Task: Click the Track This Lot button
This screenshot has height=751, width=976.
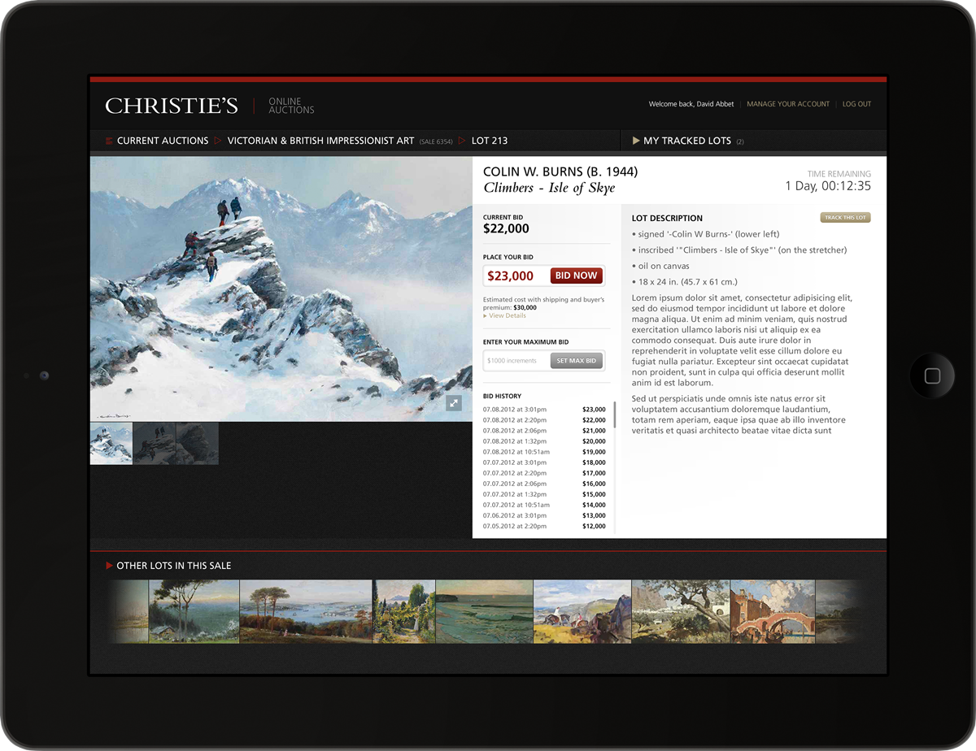Action: click(846, 218)
